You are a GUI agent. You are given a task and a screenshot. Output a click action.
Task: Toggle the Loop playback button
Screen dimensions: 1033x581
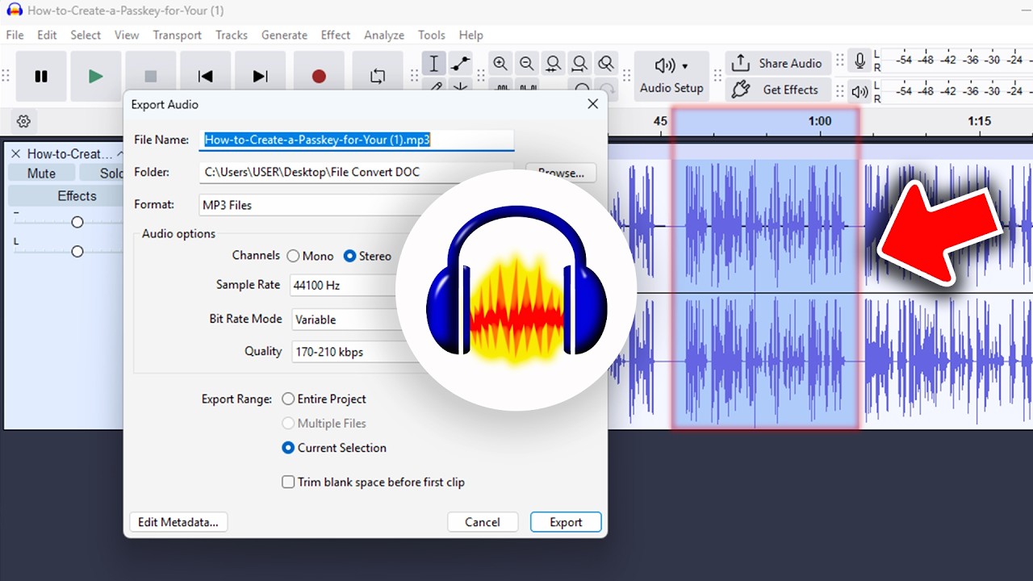click(378, 77)
